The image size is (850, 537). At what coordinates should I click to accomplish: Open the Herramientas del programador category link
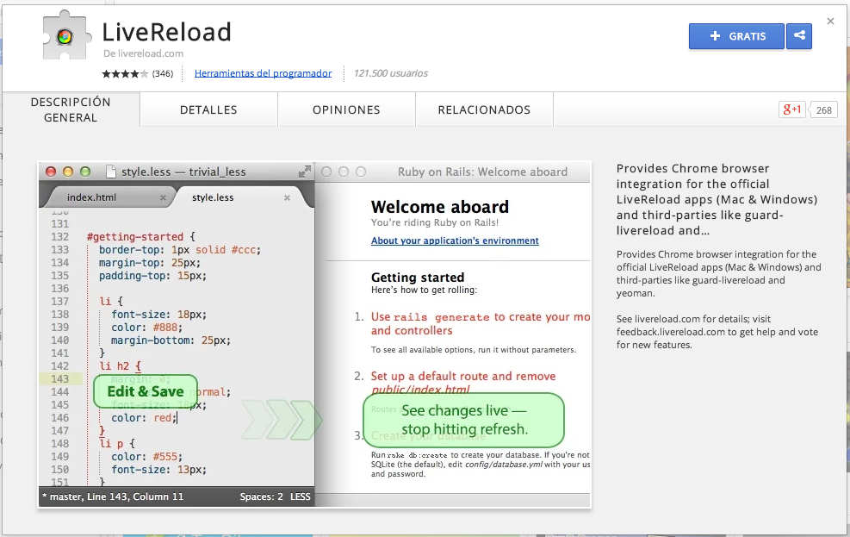(x=263, y=73)
